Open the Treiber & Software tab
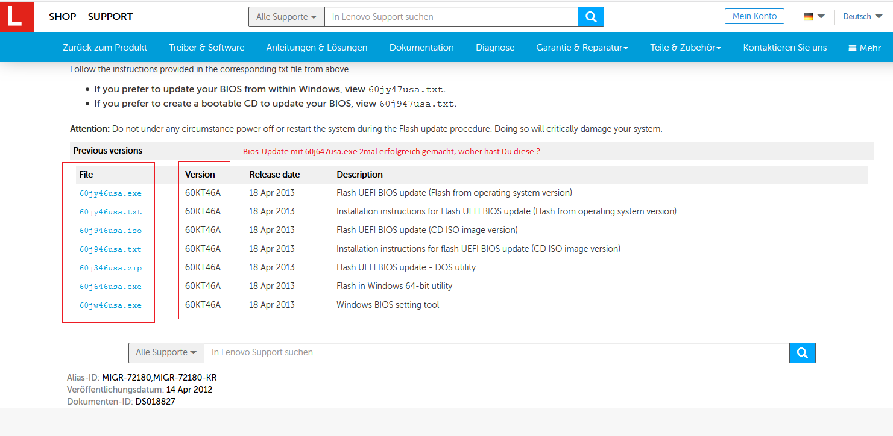Screen dimensions: 893x436 tap(207, 48)
